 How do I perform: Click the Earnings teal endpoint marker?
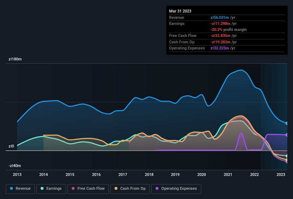pyautogui.click(x=287, y=156)
